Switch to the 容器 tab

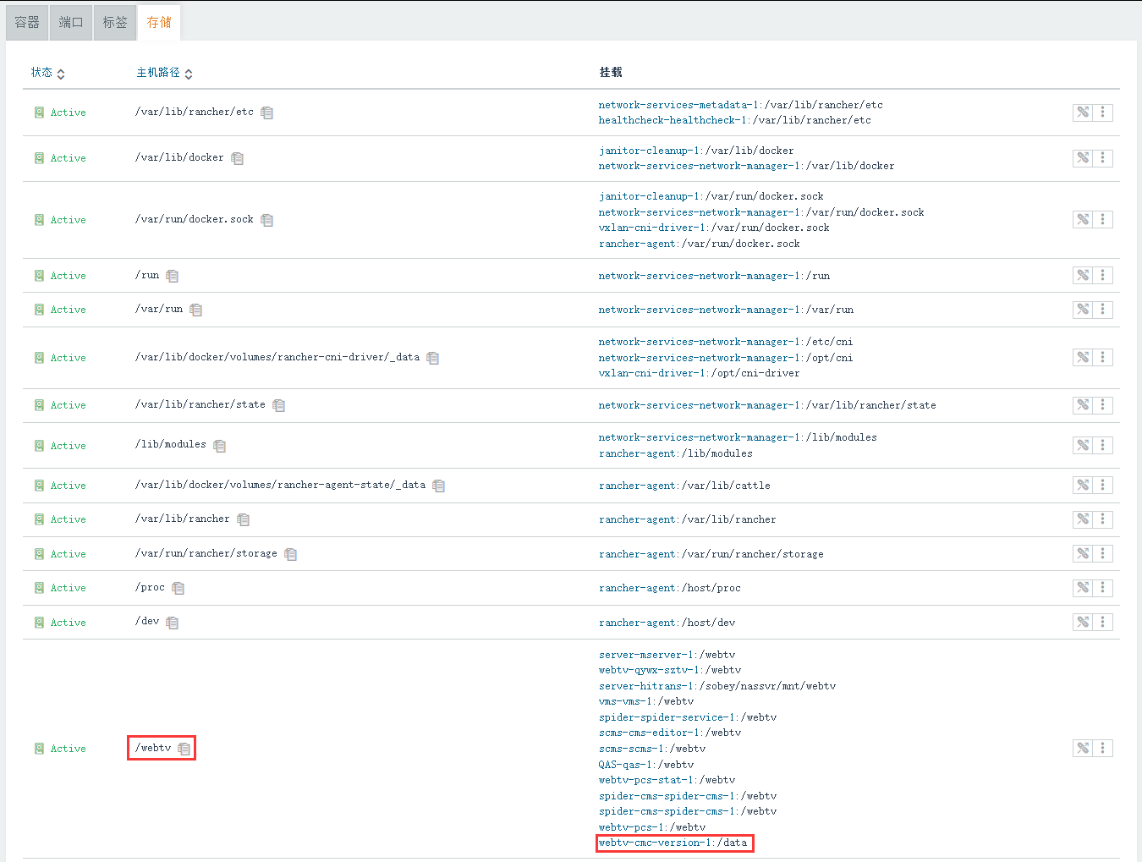(x=27, y=22)
